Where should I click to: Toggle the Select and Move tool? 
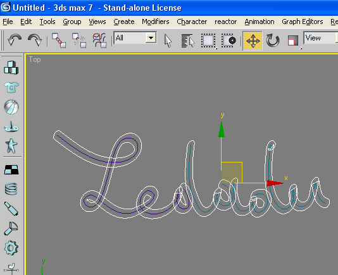tap(253, 40)
